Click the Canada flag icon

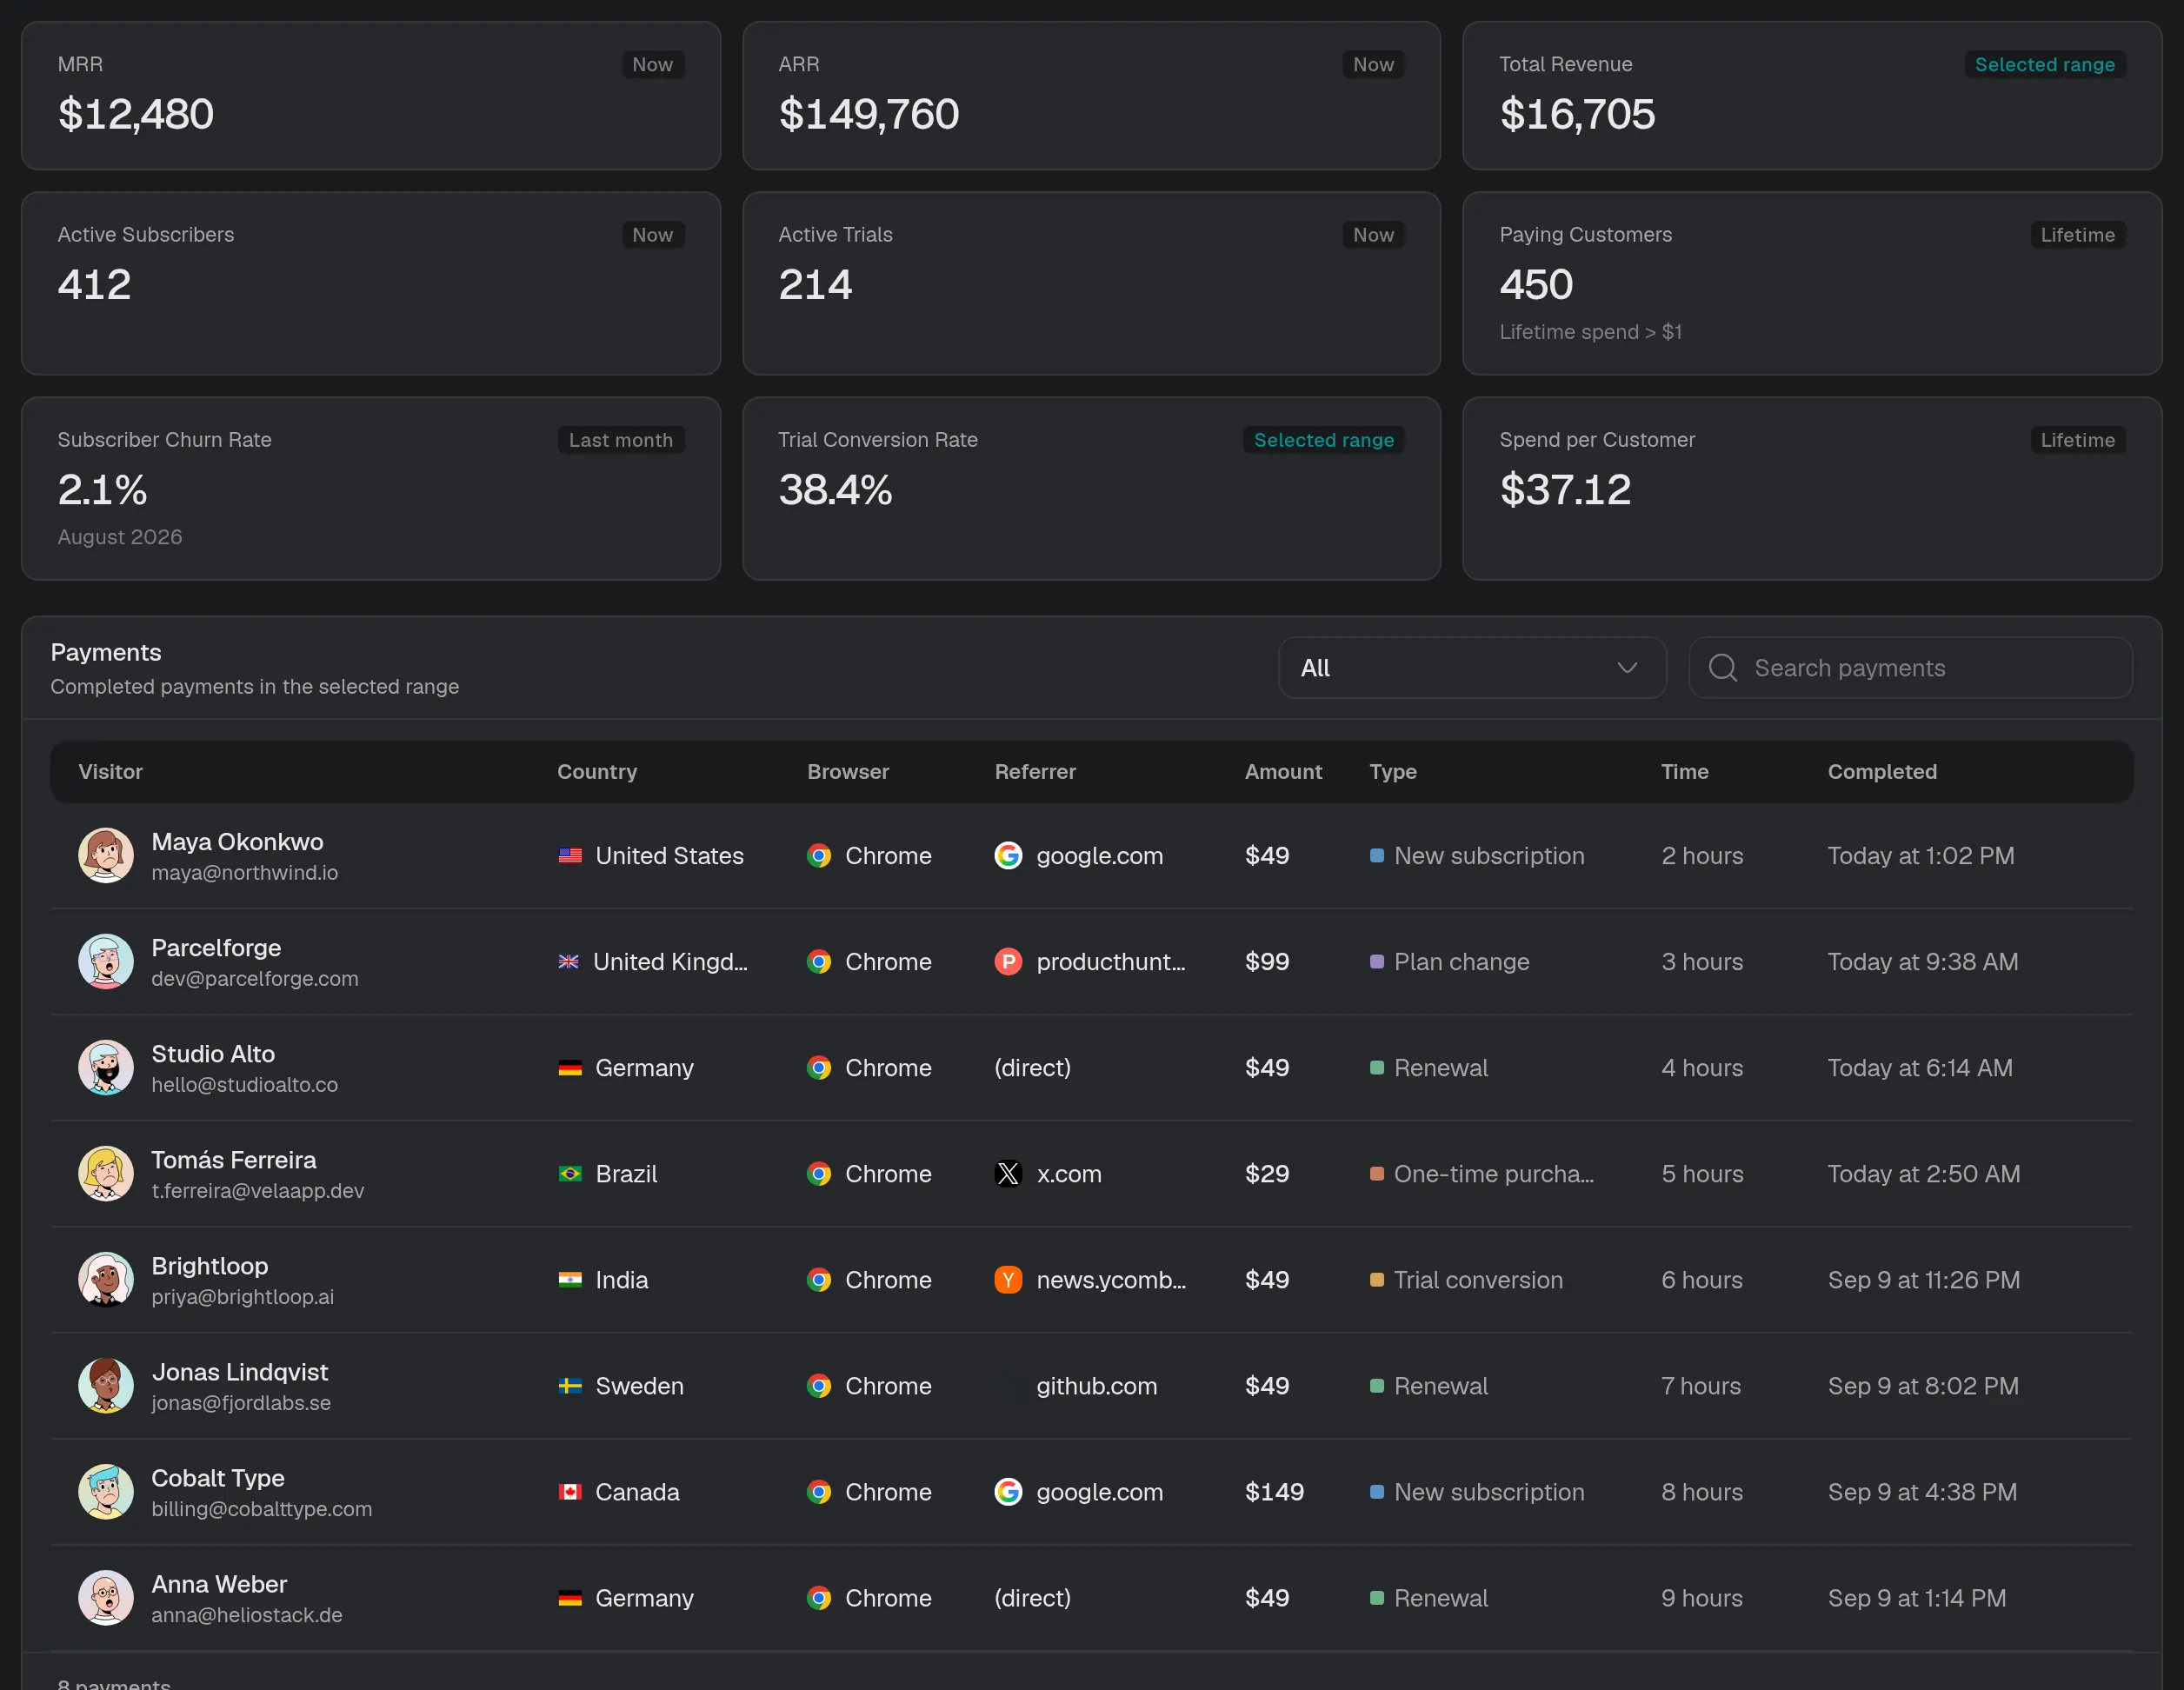[x=570, y=1492]
